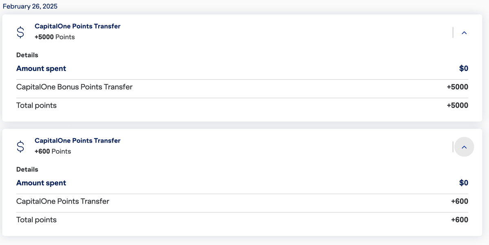Screen dimensions: 489x245
Task: Click the +600 Points subtitle text
Action: [x=53, y=152]
